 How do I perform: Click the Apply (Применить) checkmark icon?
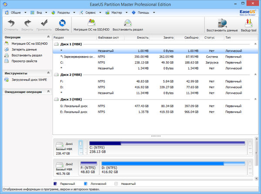(x=44, y=23)
